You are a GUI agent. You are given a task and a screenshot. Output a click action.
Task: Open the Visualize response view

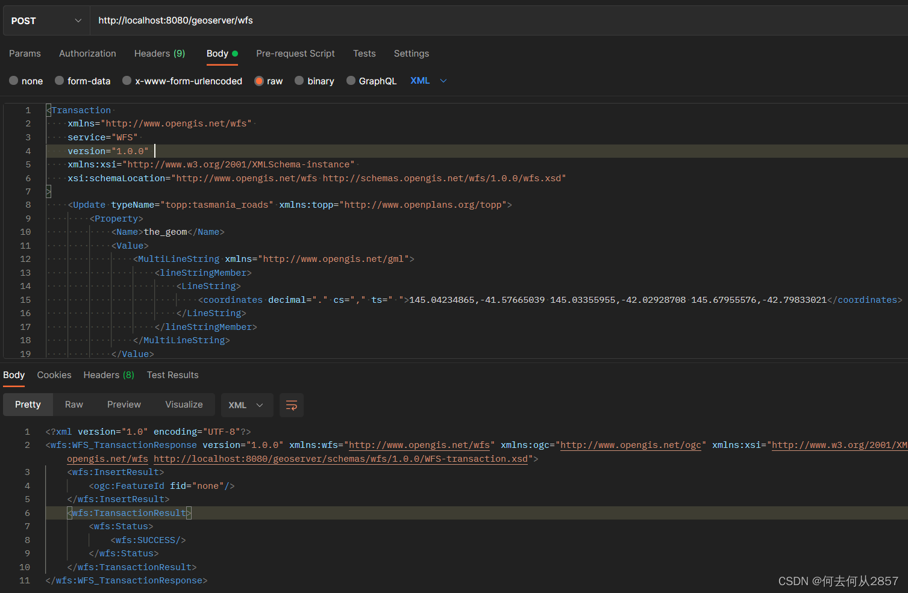coord(184,405)
